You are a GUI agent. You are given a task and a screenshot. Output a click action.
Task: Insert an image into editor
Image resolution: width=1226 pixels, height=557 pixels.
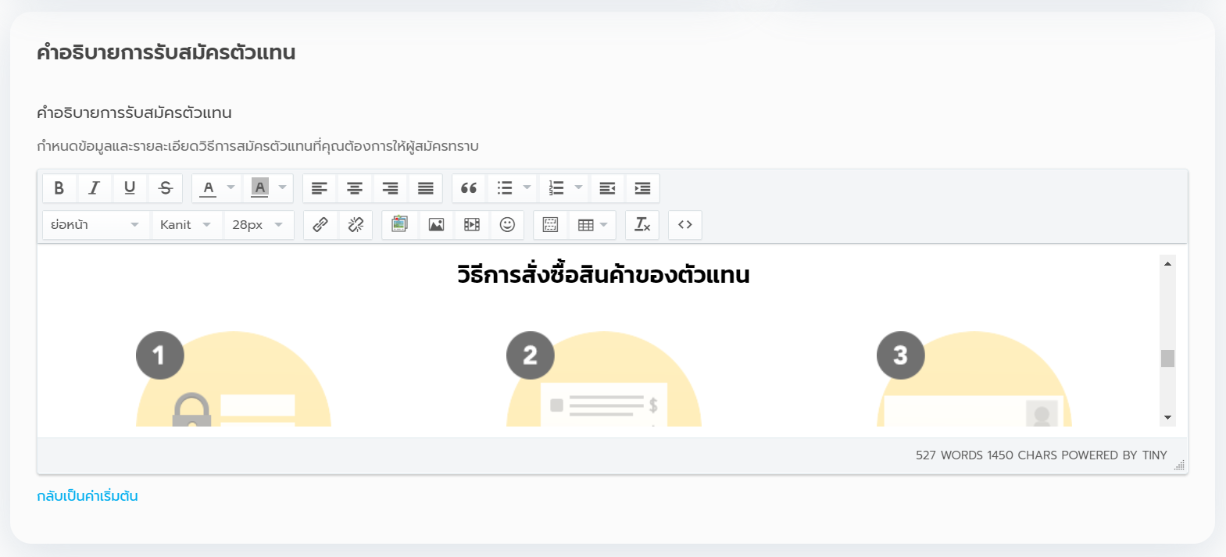436,225
